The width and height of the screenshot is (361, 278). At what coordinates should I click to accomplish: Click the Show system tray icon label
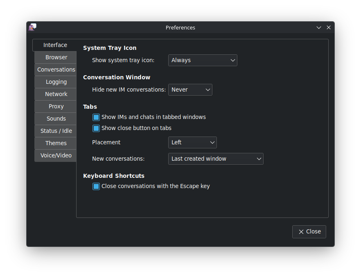[123, 60]
